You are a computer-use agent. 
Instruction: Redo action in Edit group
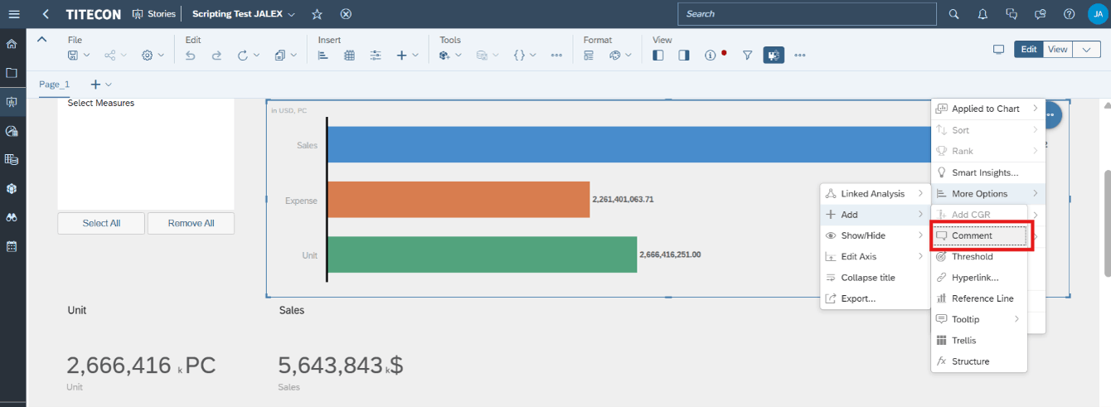[x=216, y=56]
